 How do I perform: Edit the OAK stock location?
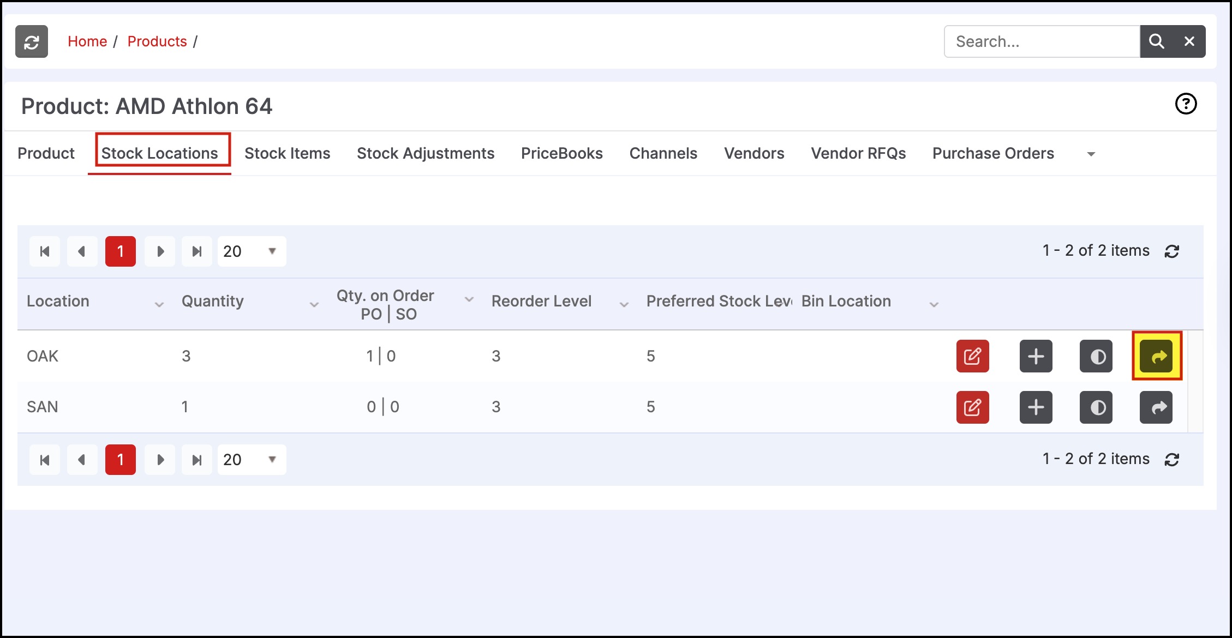(972, 357)
